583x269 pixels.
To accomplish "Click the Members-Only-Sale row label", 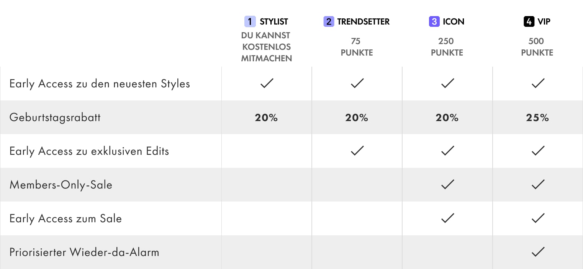I will pos(61,185).
